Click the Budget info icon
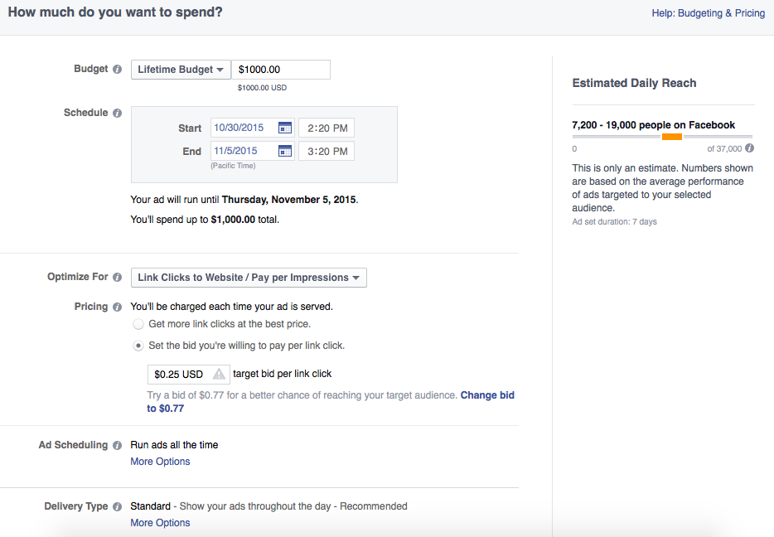This screenshot has width=774, height=537. 117,69
